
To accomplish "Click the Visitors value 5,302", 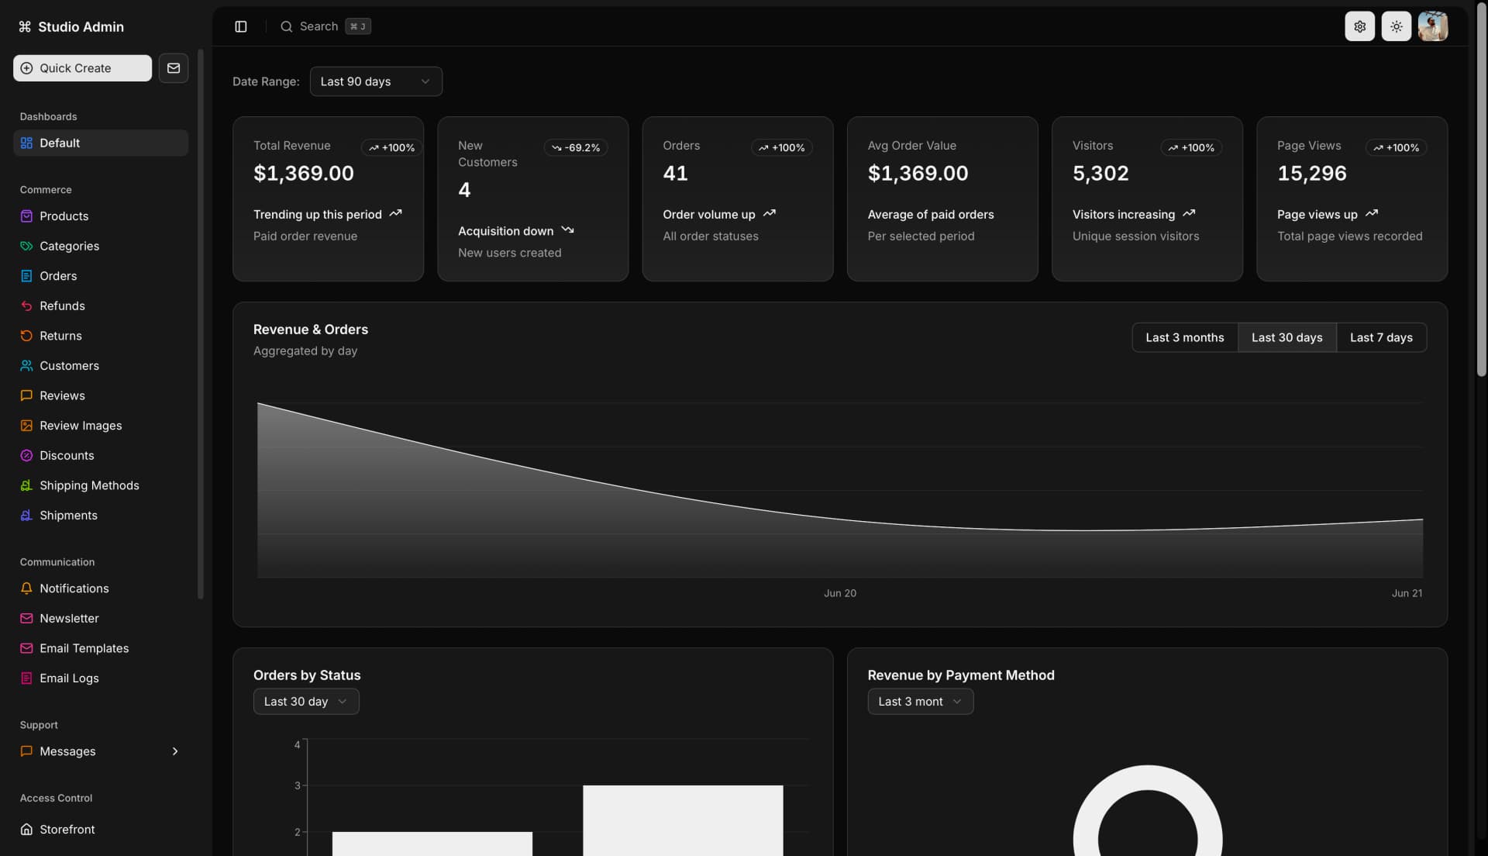I will tap(1100, 173).
